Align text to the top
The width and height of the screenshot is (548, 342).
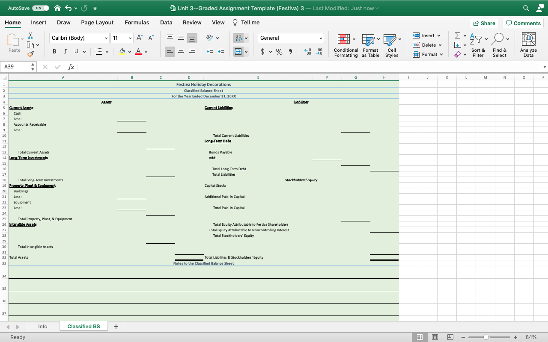click(170, 38)
